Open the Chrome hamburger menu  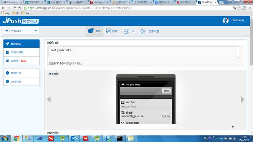pyautogui.click(x=250, y=8)
